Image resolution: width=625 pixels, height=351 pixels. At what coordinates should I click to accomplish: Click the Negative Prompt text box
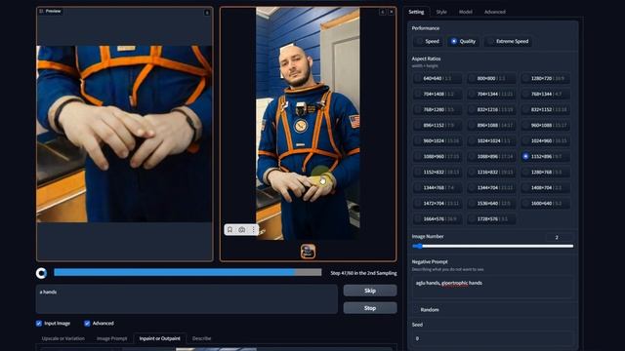pos(492,287)
